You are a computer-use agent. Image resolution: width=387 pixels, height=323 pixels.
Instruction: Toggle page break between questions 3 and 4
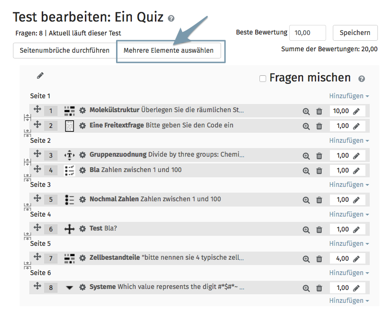pos(27,162)
